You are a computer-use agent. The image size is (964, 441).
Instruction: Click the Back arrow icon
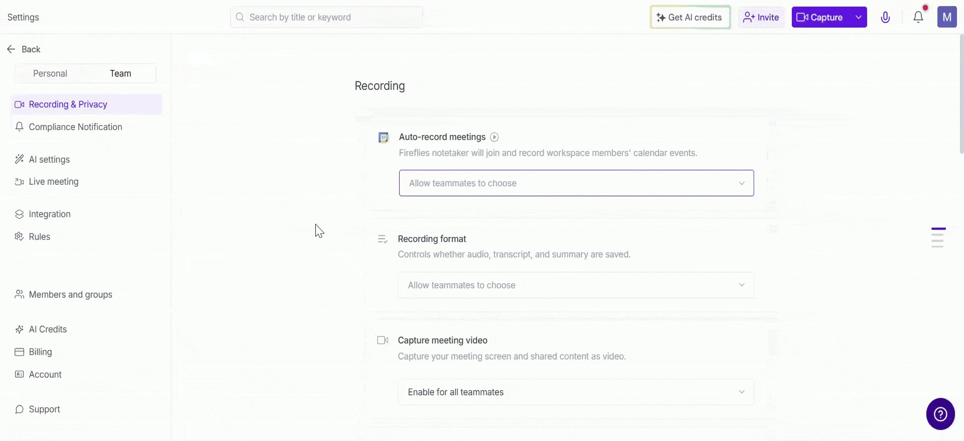[x=11, y=49]
